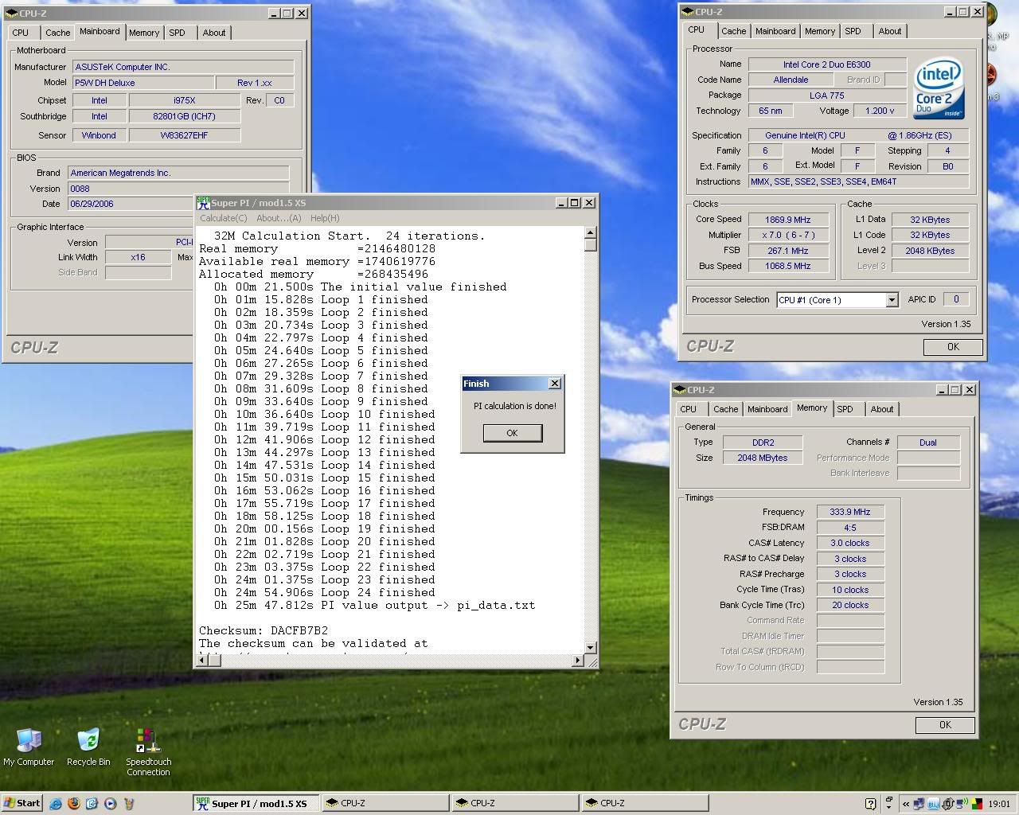Switch to SPD tab in Mainboard window
1019x815 pixels.
pos(177,33)
